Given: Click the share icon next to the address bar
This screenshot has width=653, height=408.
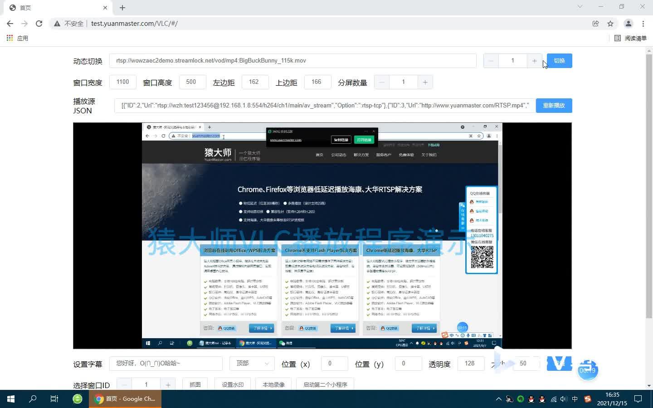Looking at the screenshot, I should tap(595, 23).
